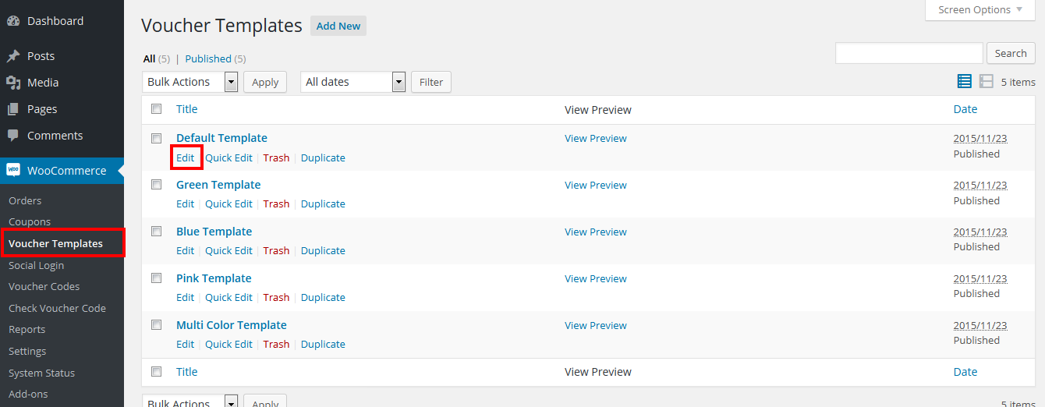Select the Blue Template checkbox
This screenshot has width=1045, height=407.
tap(156, 232)
